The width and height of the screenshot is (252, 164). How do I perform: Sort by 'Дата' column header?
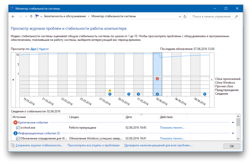click(x=141, y=117)
